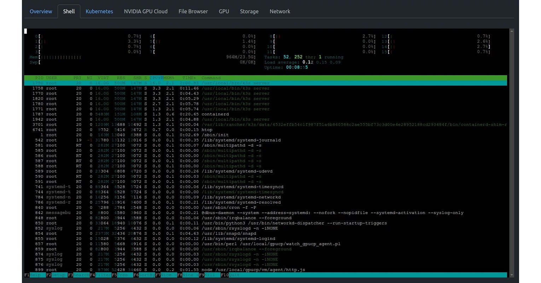Start a process search with F3Search

tap(78, 275)
